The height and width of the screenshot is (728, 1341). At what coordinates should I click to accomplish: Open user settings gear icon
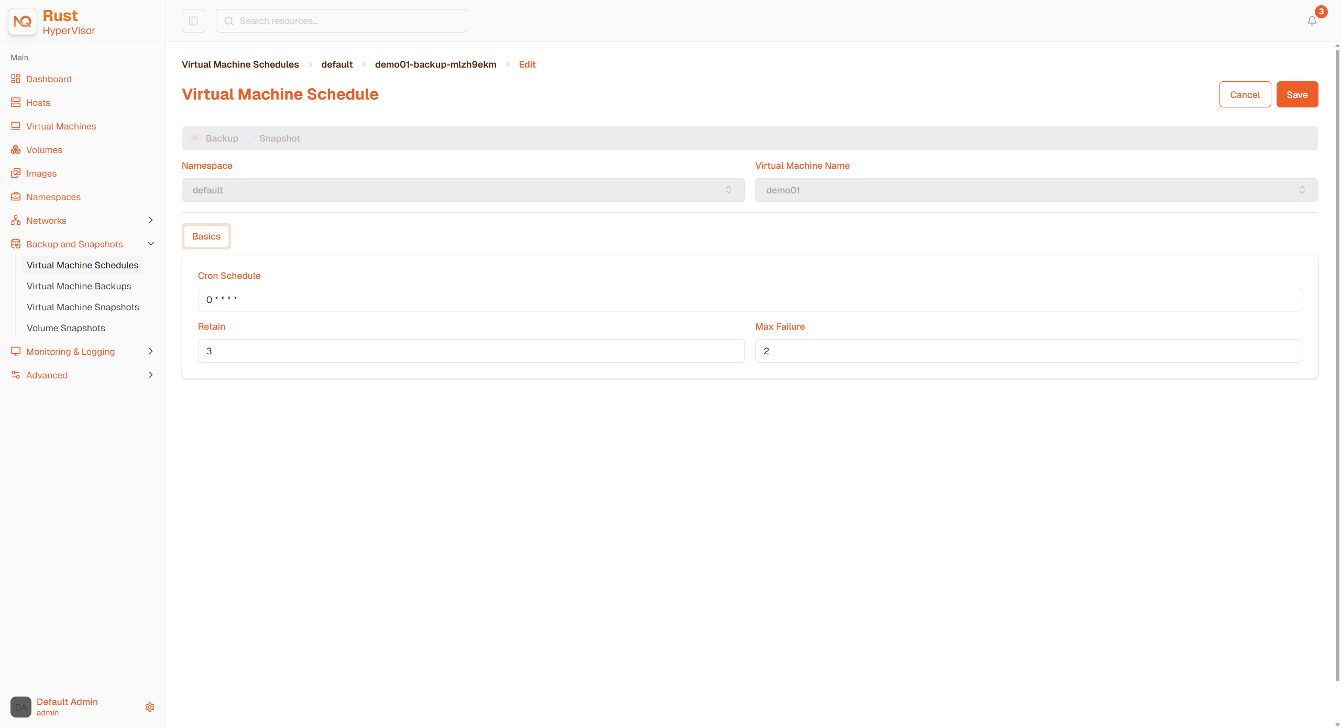point(150,707)
